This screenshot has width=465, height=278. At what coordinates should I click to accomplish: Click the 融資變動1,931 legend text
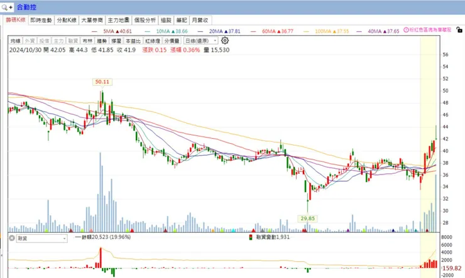[x=273, y=237]
